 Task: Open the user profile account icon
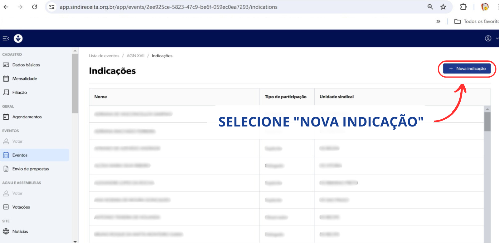click(488, 38)
